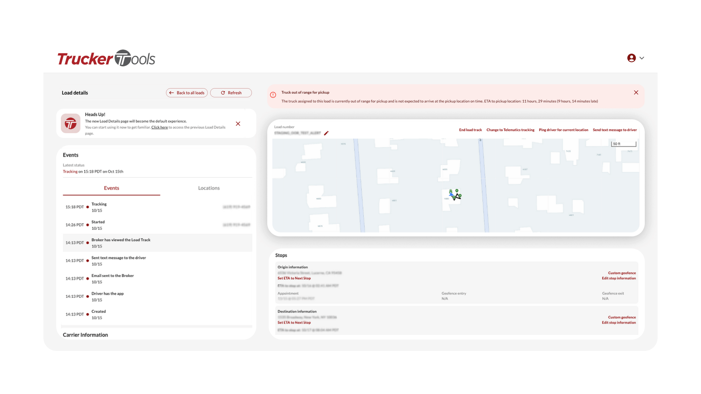Viewport: 701px width, 394px height.
Task: Switch to the Locations tab
Action: 209,188
